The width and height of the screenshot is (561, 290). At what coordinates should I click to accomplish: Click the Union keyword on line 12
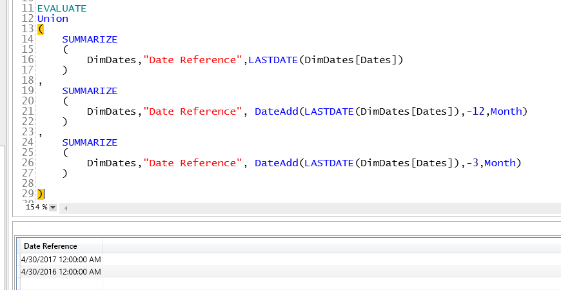click(53, 19)
